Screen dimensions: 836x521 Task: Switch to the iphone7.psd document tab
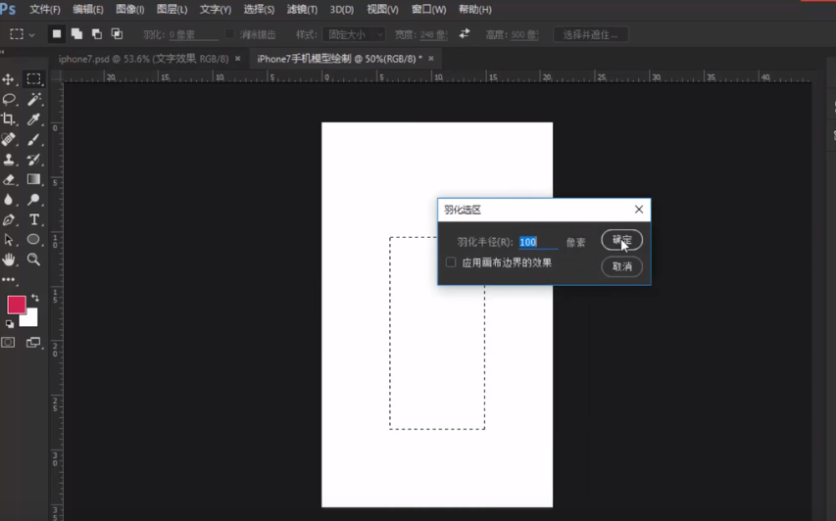point(143,59)
